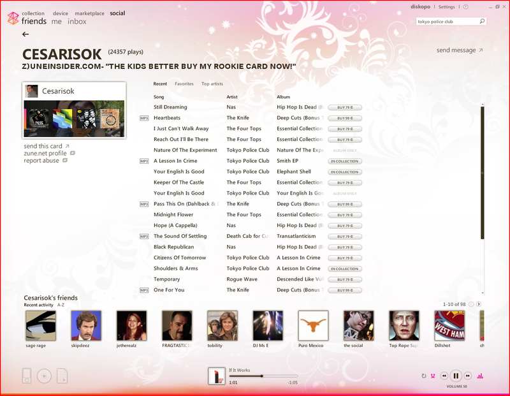Viewport: 510px width, 396px height.
Task: Click In Collection button for Shoulders & Arms
Action: click(345, 268)
